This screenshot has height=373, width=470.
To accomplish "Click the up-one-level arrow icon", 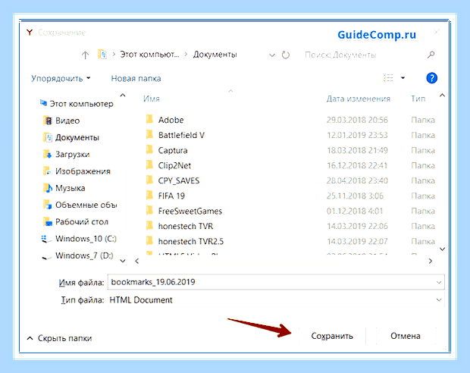I will (x=85, y=55).
